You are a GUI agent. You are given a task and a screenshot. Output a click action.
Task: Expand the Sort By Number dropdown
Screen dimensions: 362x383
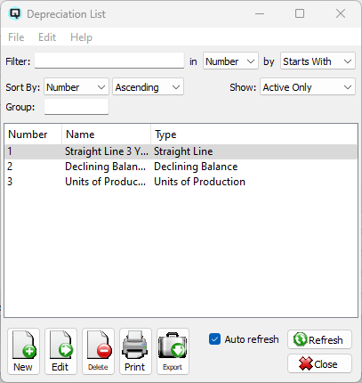[76, 87]
